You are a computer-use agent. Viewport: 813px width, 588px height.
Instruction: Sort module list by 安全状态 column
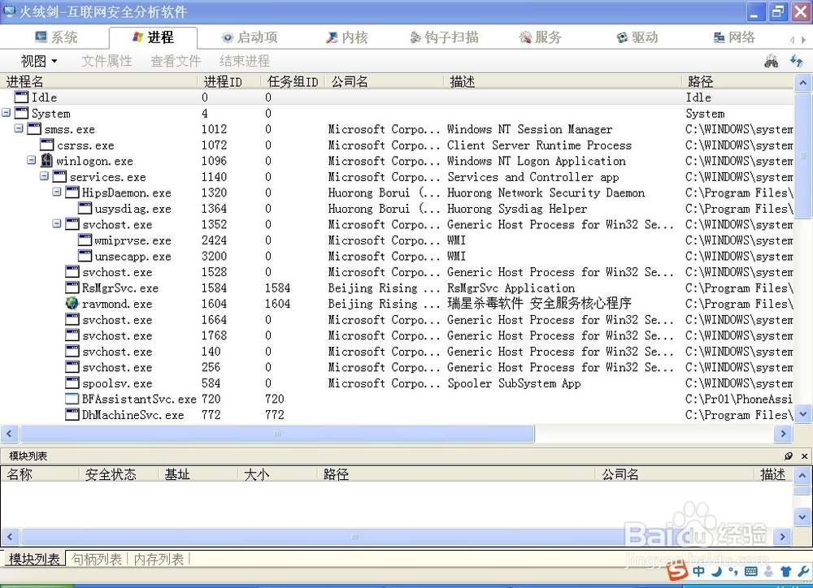click(x=119, y=474)
